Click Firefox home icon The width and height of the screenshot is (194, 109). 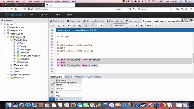pos(16,9)
